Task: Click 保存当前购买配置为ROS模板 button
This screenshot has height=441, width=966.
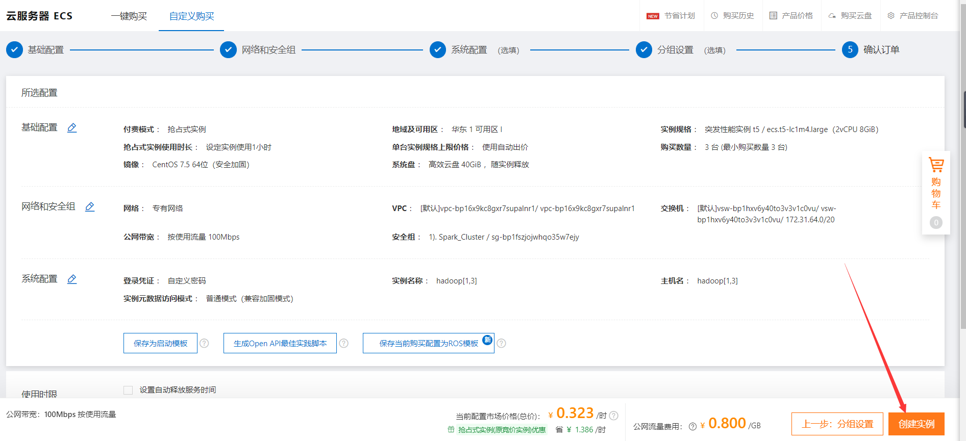Action: pos(429,343)
